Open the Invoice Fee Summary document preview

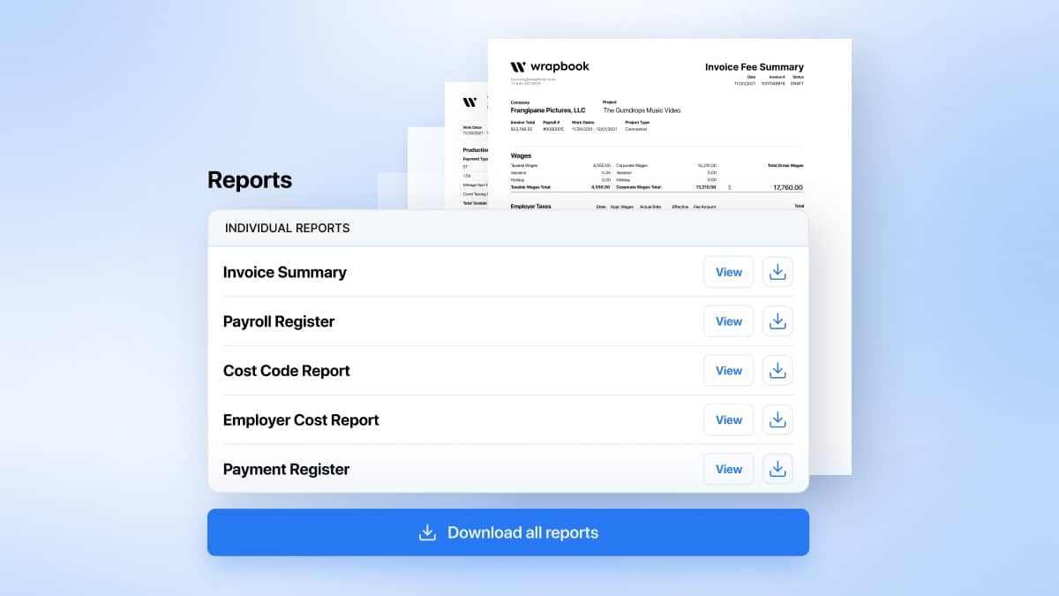[x=754, y=66]
